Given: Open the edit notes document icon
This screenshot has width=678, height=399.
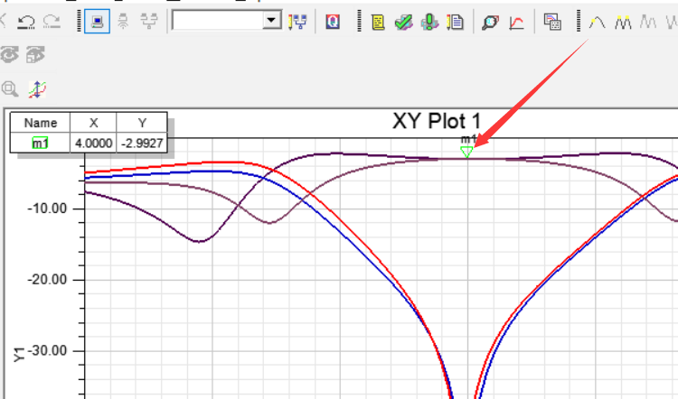Looking at the screenshot, I should coord(455,22).
